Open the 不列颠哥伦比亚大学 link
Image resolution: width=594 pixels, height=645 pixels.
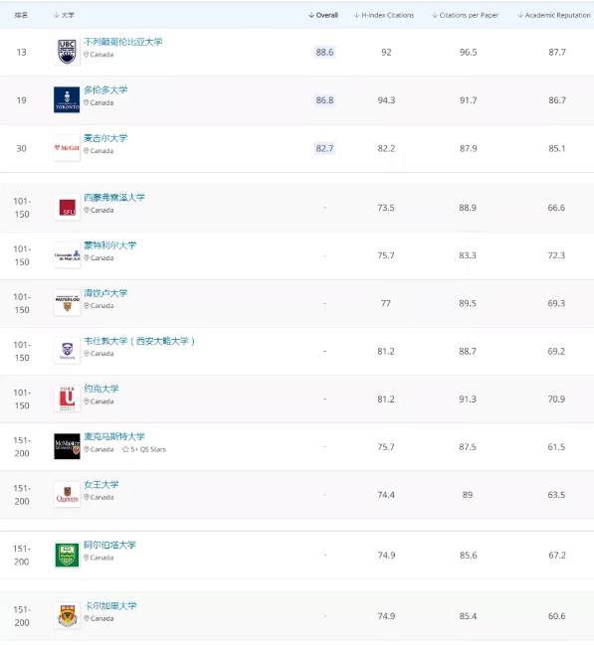point(123,42)
